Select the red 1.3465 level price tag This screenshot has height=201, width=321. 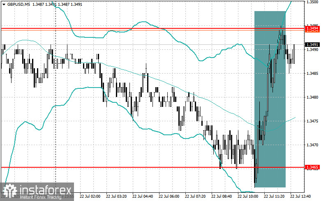[x=312, y=167]
